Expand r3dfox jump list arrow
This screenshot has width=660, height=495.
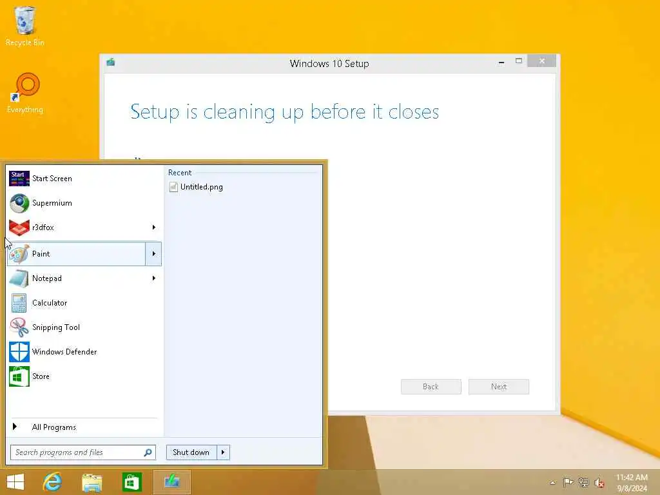pyautogui.click(x=153, y=228)
